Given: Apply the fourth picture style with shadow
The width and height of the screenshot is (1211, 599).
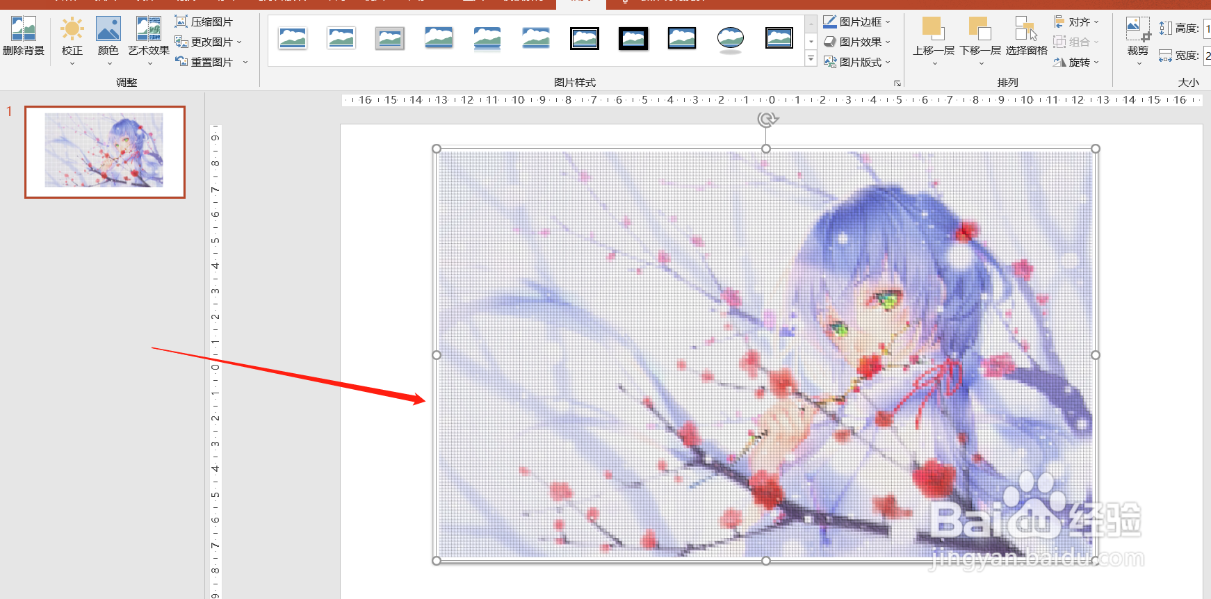Looking at the screenshot, I should click(439, 38).
